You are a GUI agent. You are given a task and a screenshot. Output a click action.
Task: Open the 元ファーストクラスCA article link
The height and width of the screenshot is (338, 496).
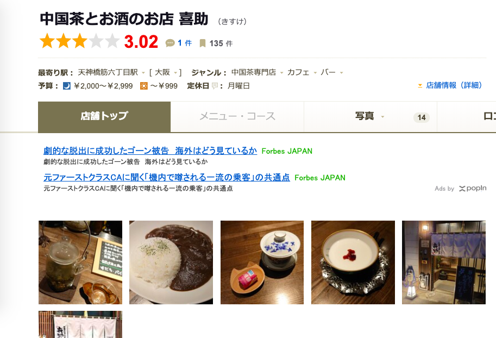point(167,177)
